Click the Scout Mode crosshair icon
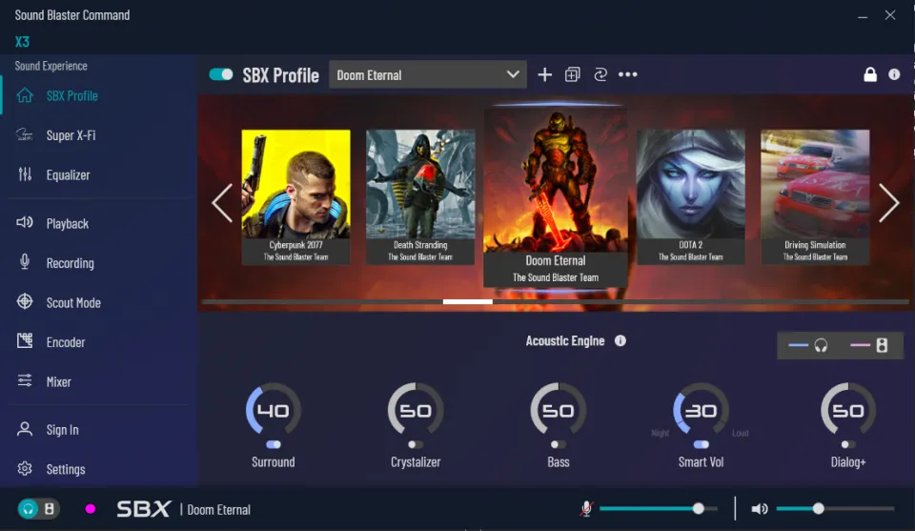Viewport: 915px width, 531px height. coord(25,301)
